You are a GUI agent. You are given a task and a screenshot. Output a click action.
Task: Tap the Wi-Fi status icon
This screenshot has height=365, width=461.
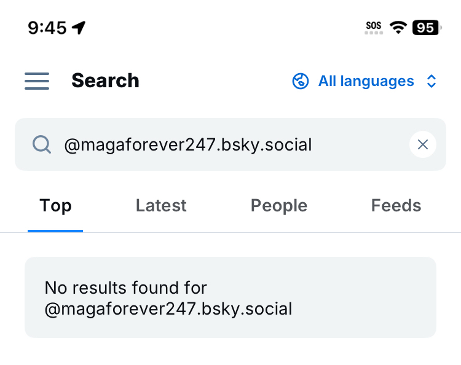(x=398, y=28)
